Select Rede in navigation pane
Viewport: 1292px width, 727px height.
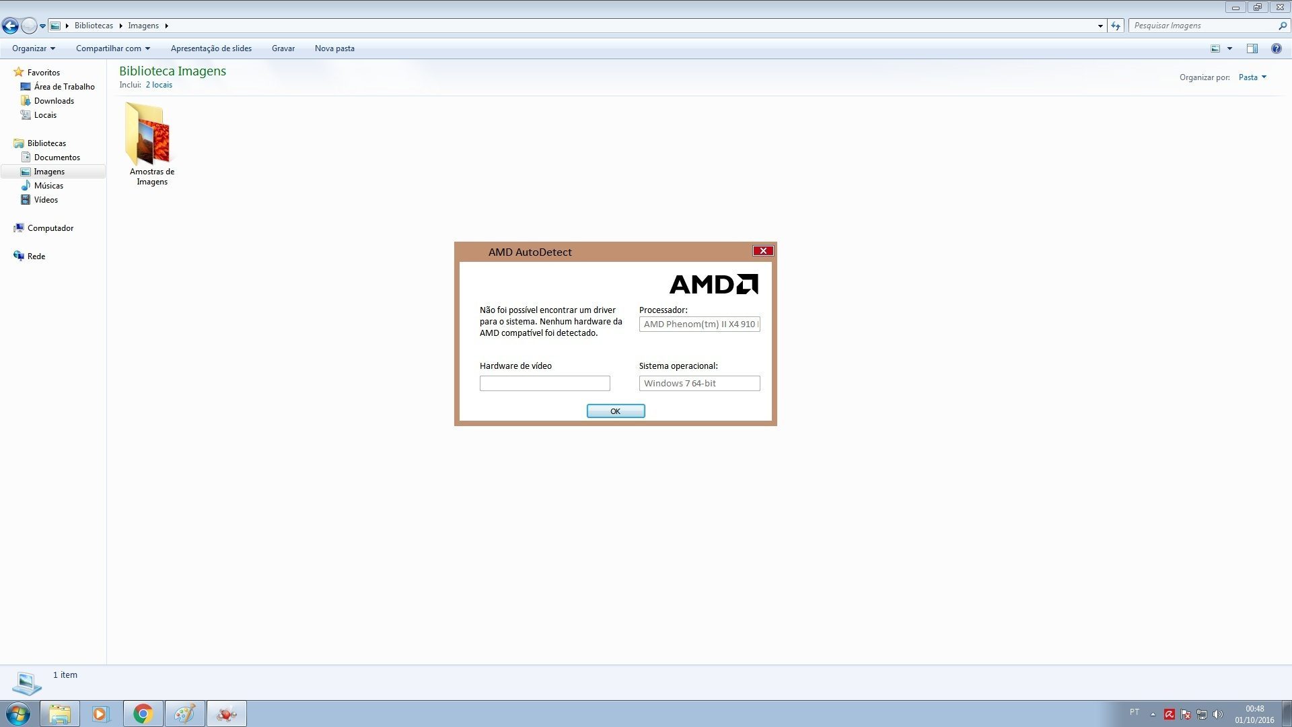[36, 256]
